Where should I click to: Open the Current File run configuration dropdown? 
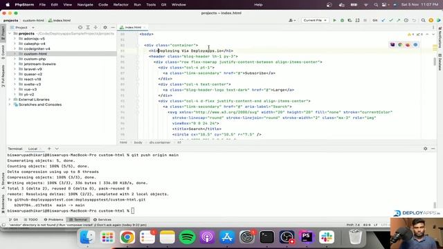click(315, 20)
